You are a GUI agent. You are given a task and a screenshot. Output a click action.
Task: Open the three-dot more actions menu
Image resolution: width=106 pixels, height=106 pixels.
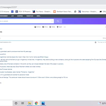[65, 27]
